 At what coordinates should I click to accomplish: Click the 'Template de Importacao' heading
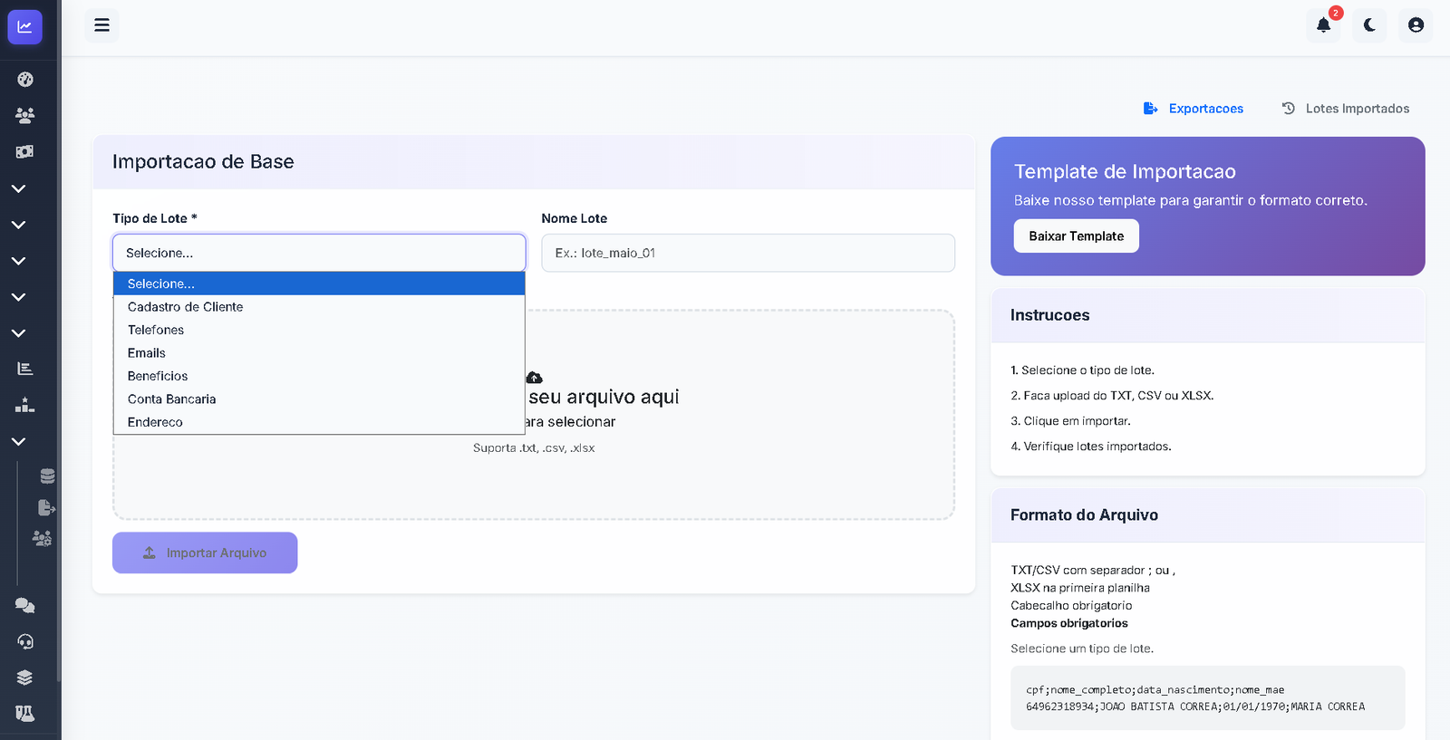point(1125,172)
